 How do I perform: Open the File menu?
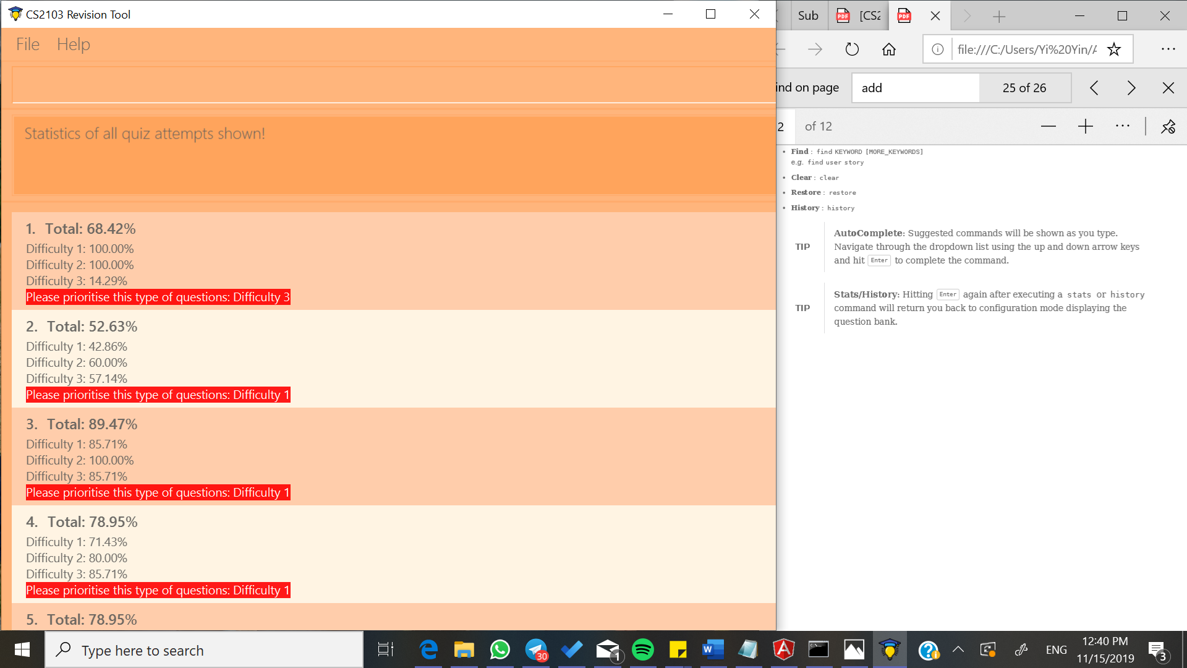click(28, 45)
